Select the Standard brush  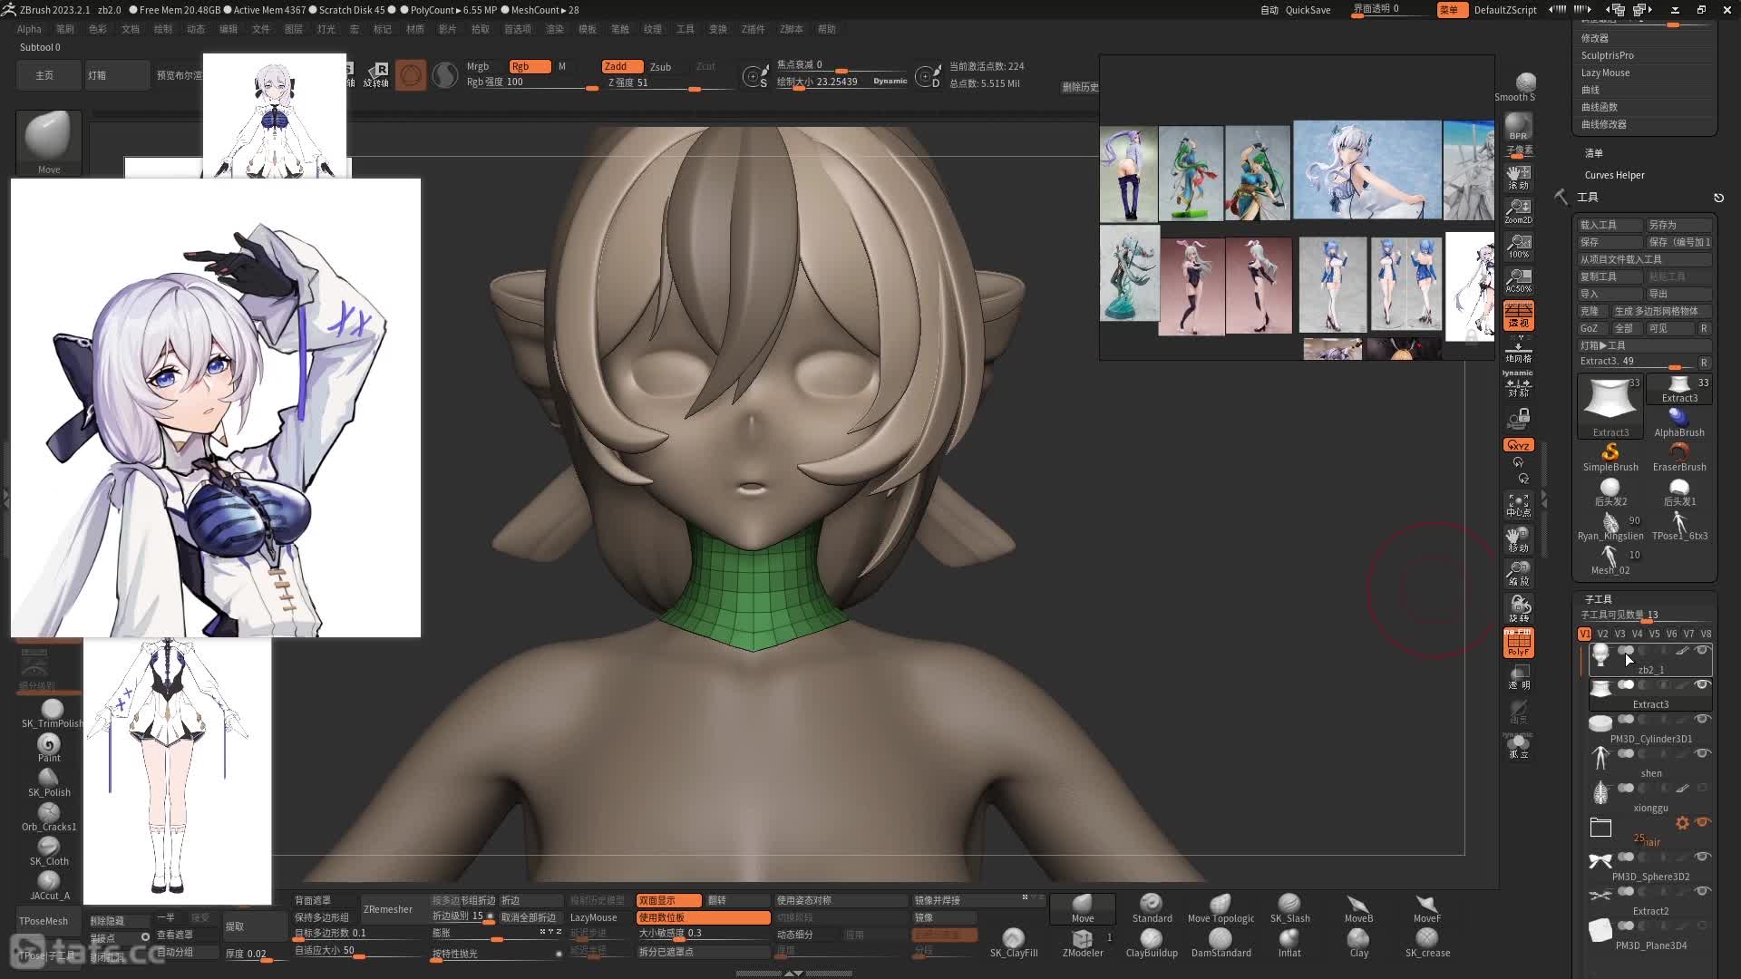tap(1152, 908)
